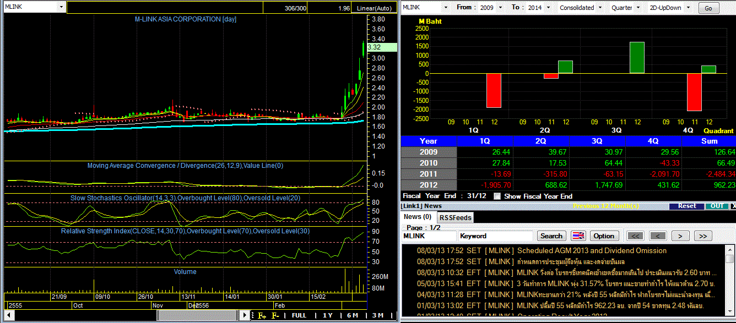Screen dimensions: 736x323
Task: Jump to last news page arrow
Action: (x=702, y=236)
